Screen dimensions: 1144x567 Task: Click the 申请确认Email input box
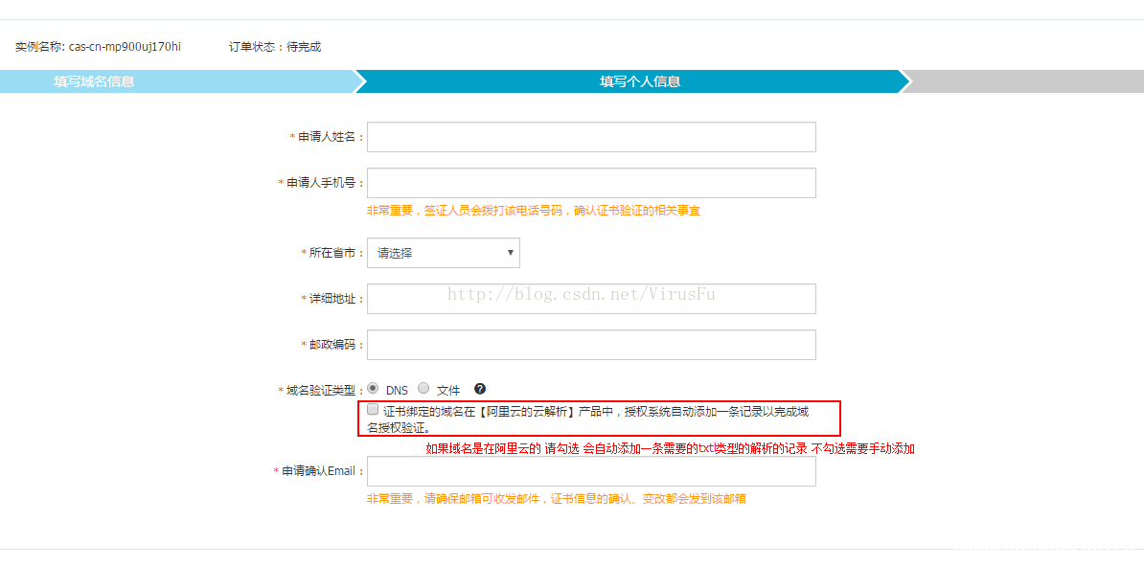tap(591, 470)
